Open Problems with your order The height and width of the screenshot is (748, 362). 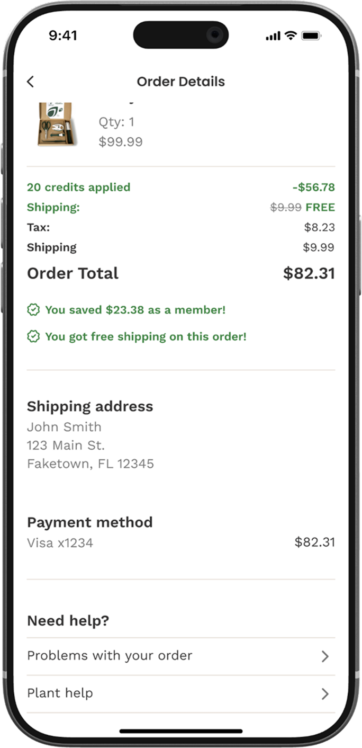pyautogui.click(x=110, y=656)
